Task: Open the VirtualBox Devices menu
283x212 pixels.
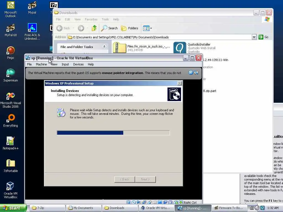Action: pyautogui.click(x=78, y=64)
